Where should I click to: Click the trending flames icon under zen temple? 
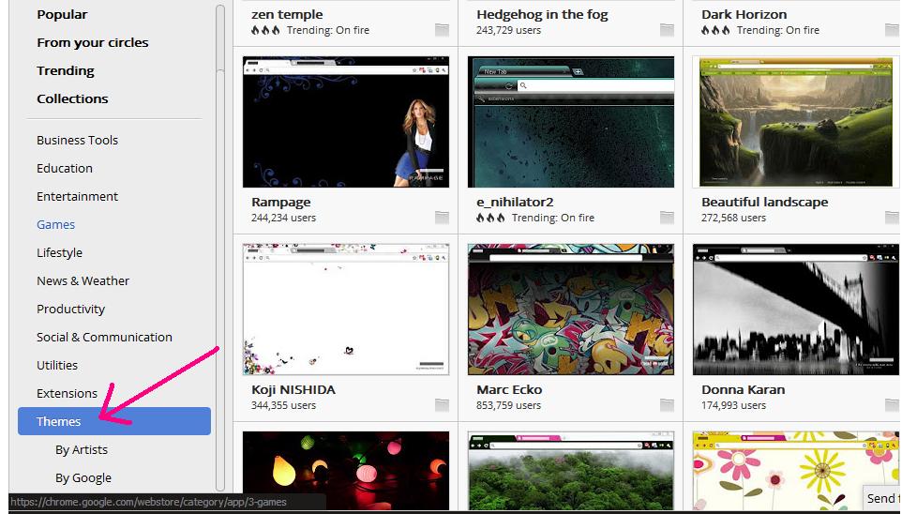pos(265,30)
